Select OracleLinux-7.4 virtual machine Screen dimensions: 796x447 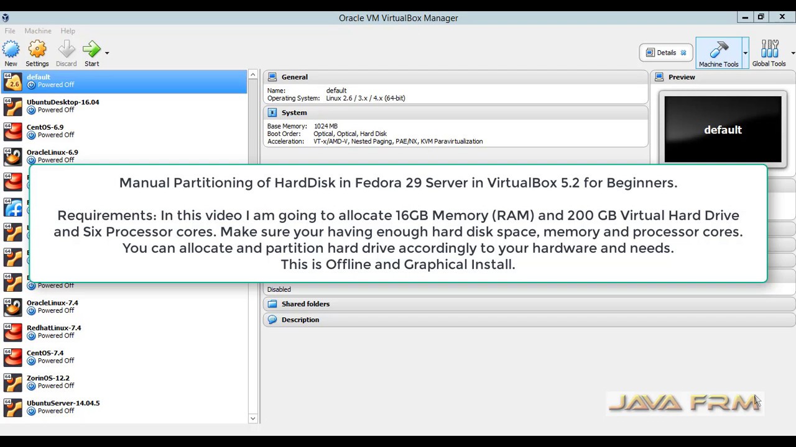pos(124,307)
